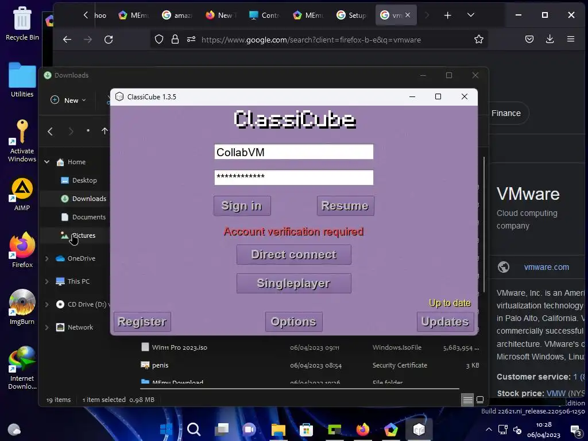
Task: Open Firefox downloads panel
Action: (550, 39)
